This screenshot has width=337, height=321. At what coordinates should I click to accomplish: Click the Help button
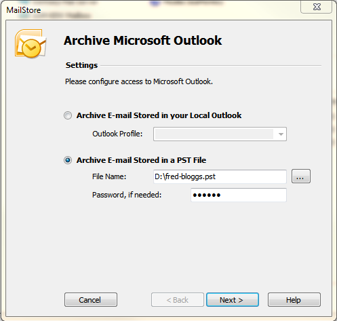[294, 300]
